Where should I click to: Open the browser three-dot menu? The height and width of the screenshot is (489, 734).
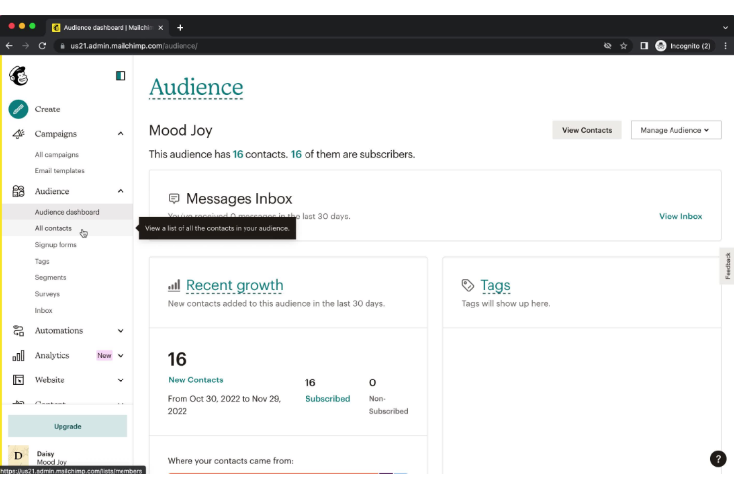[x=725, y=46]
